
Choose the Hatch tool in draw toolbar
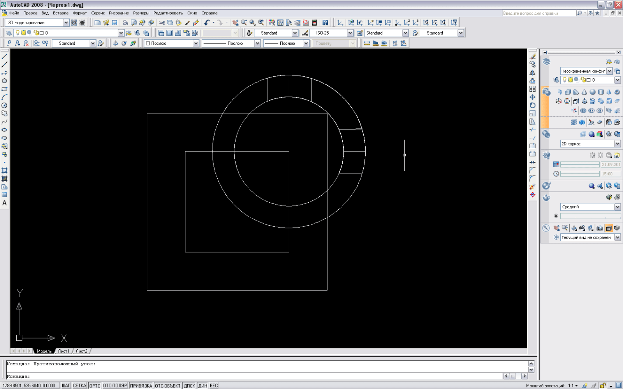click(5, 171)
